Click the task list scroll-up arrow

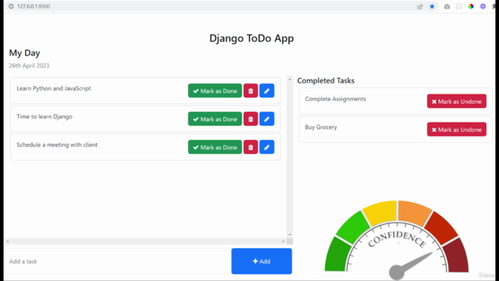pos(289,80)
